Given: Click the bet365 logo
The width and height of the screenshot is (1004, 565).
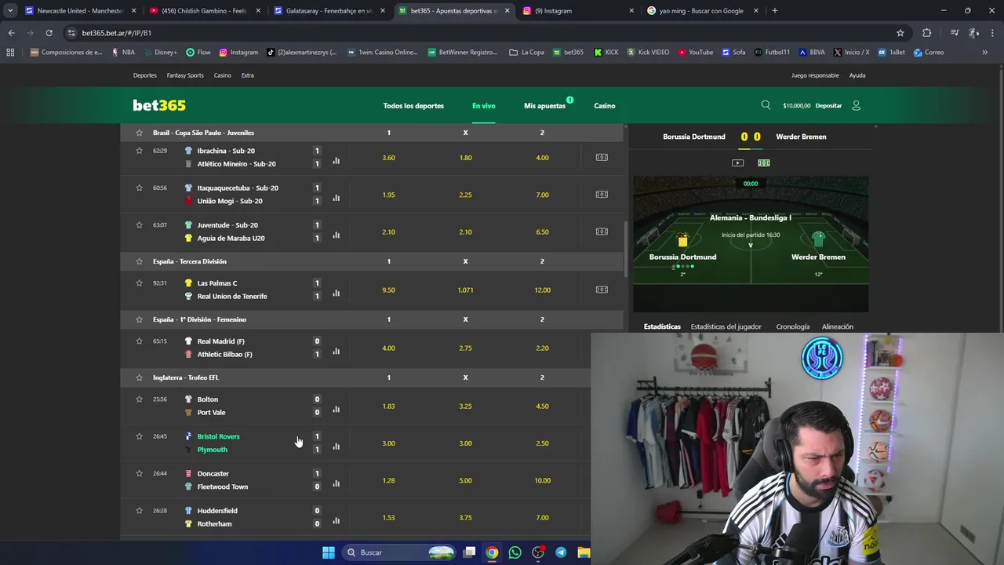Looking at the screenshot, I should (x=159, y=105).
